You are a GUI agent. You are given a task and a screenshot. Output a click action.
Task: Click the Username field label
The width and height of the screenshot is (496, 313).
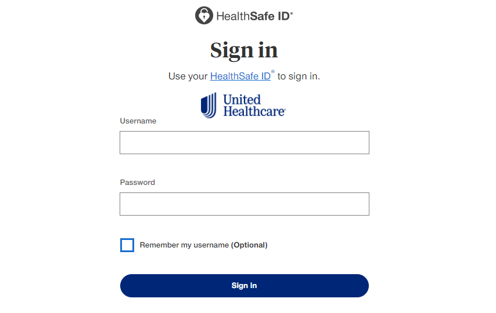pos(138,121)
